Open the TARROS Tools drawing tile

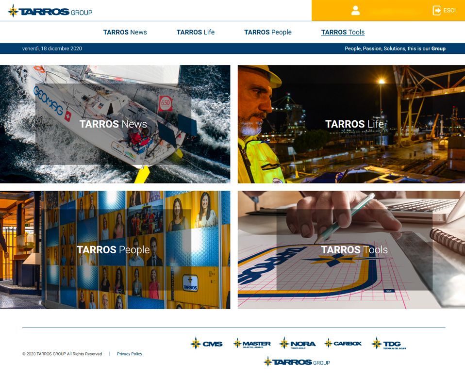[x=351, y=250]
